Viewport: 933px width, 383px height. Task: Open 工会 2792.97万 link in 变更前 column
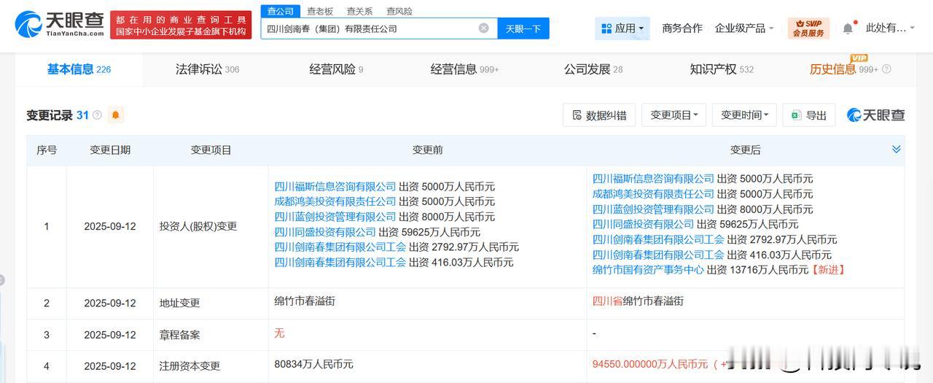coord(340,247)
